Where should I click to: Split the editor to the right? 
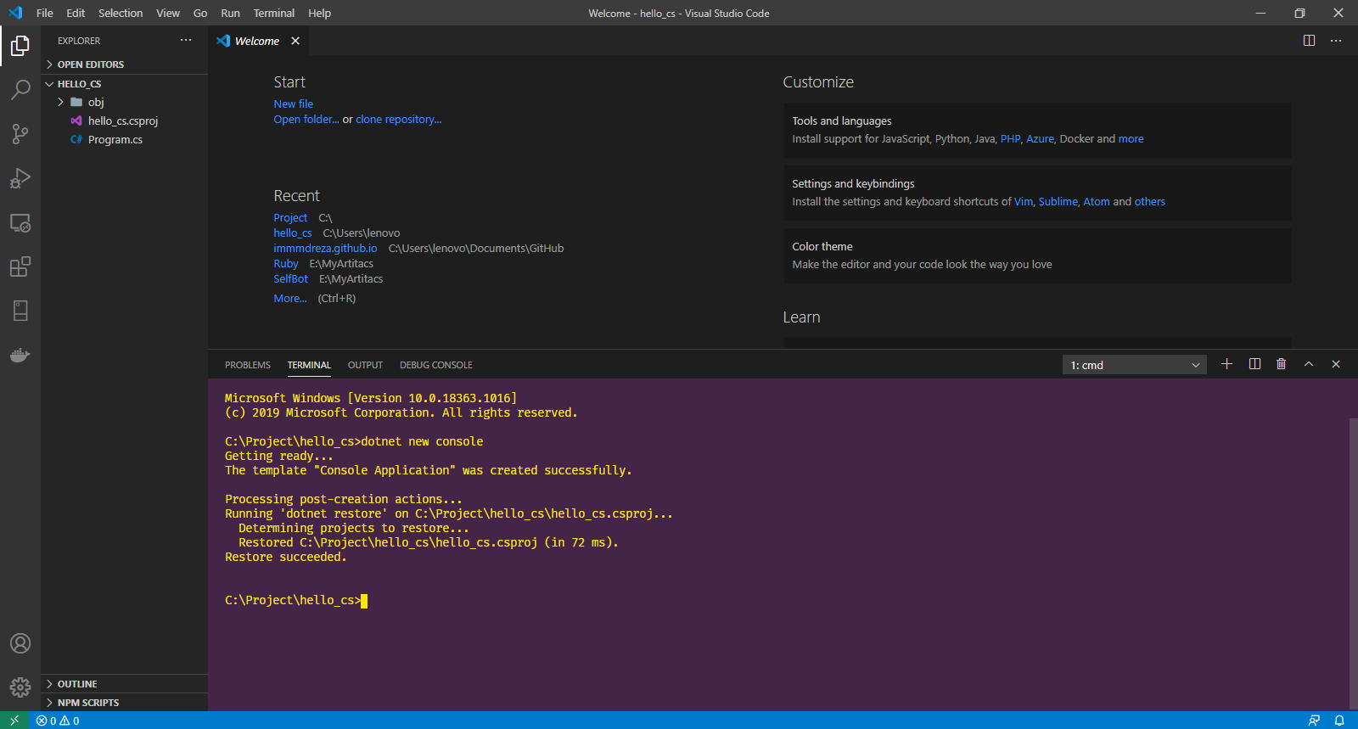1309,41
